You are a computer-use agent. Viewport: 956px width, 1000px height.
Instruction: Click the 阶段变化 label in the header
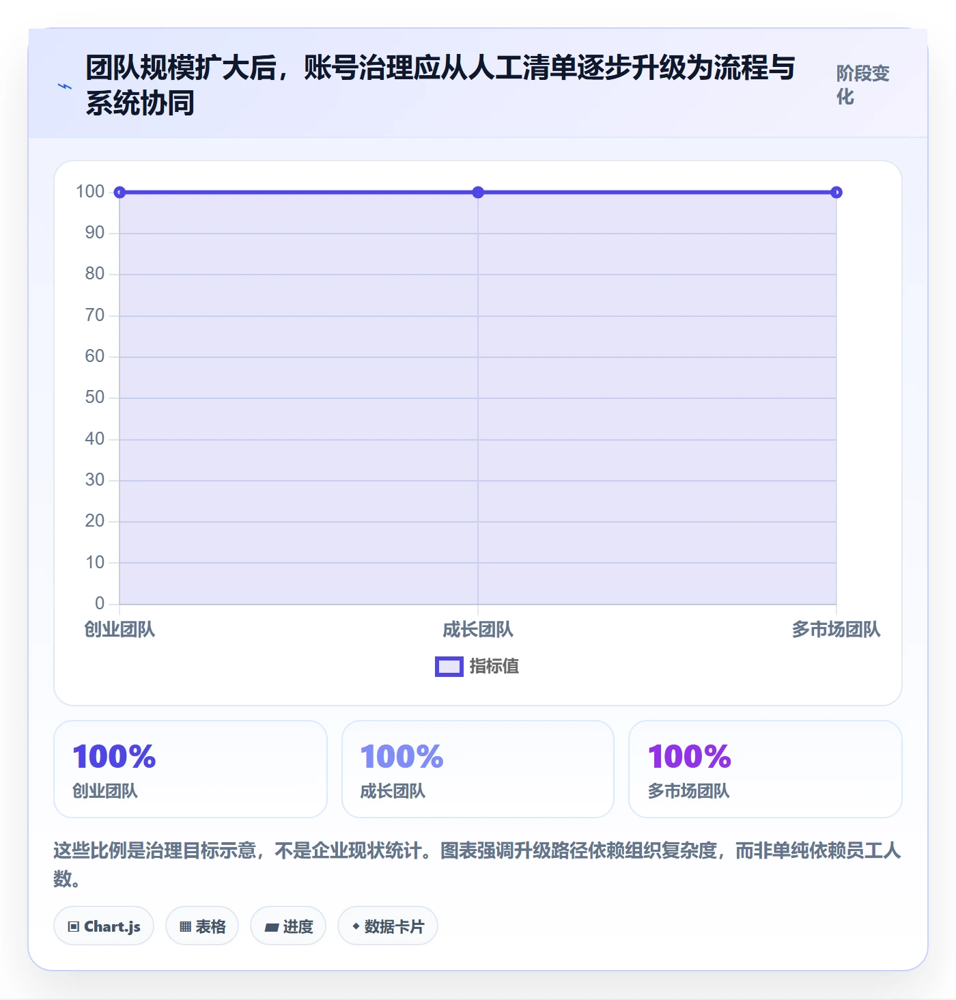(x=862, y=85)
